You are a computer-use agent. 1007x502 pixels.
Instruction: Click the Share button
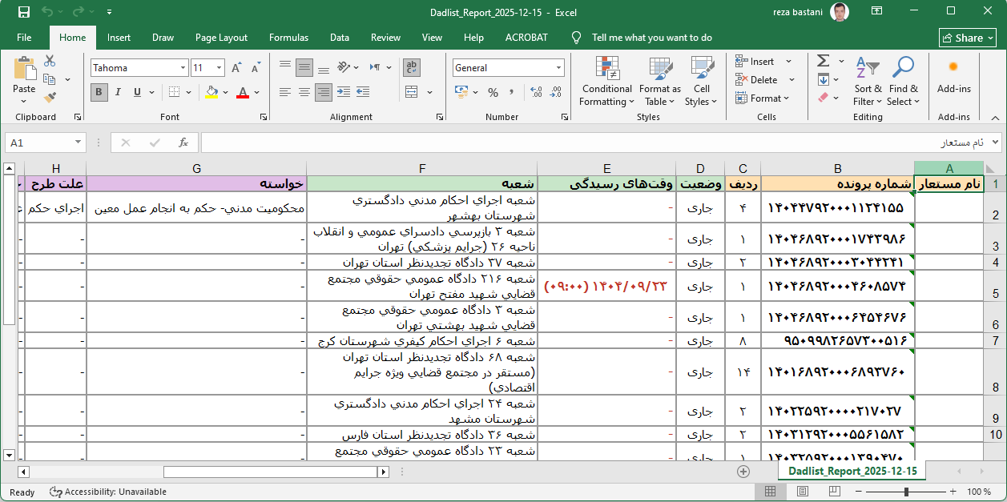[967, 38]
